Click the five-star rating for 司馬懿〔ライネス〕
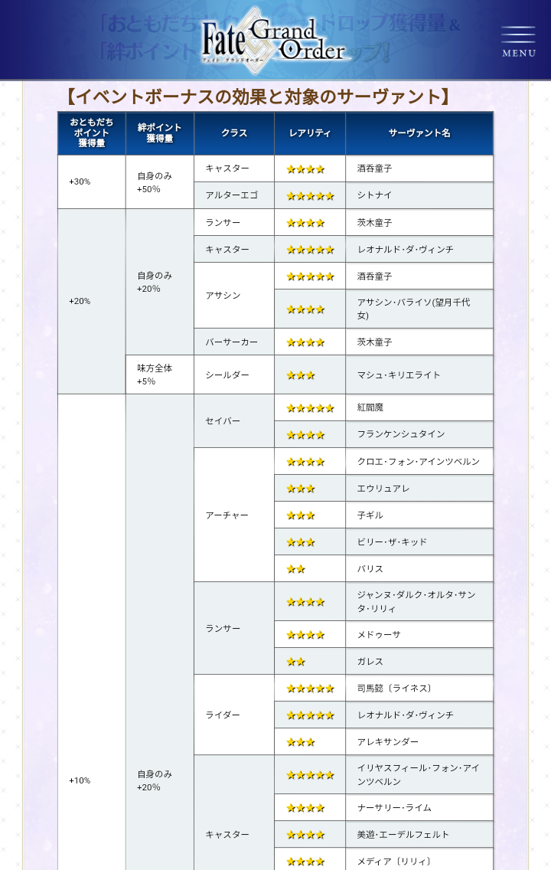Screen dimensions: 551x870 310,688
